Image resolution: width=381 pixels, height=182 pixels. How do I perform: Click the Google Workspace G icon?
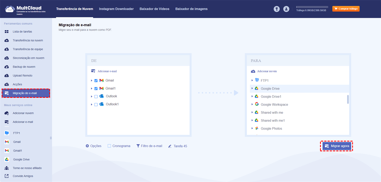(x=257, y=104)
